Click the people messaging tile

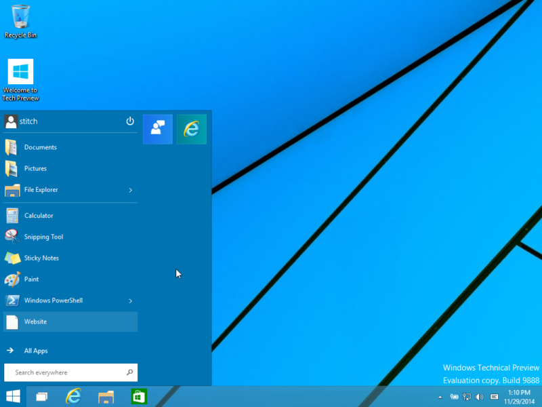[157, 129]
